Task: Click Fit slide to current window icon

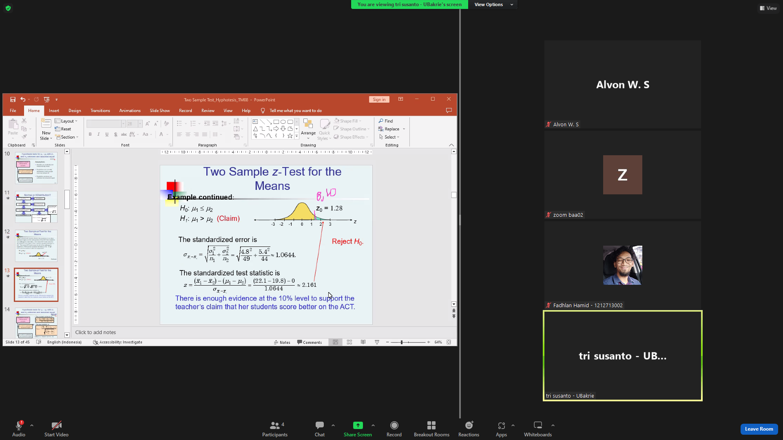Action: coord(449,342)
